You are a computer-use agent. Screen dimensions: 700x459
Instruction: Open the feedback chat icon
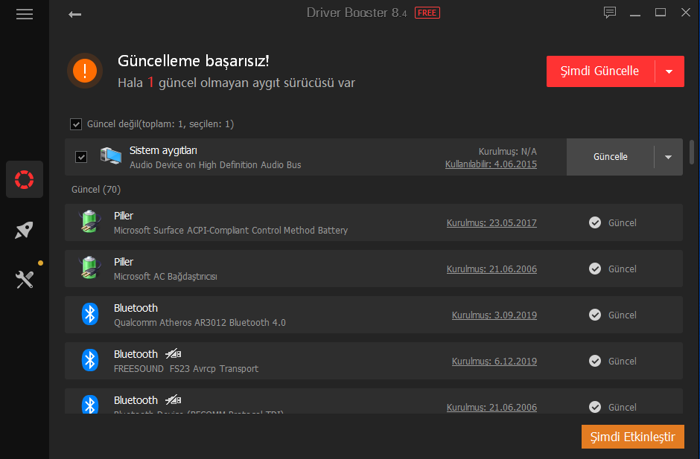point(610,13)
